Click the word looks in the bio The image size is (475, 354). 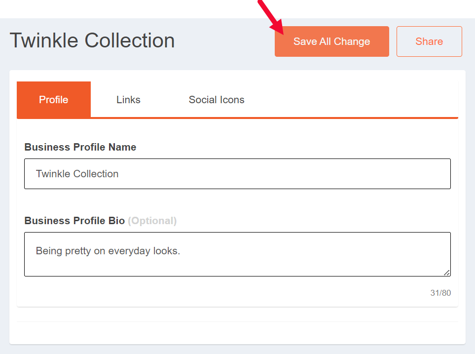click(x=166, y=251)
